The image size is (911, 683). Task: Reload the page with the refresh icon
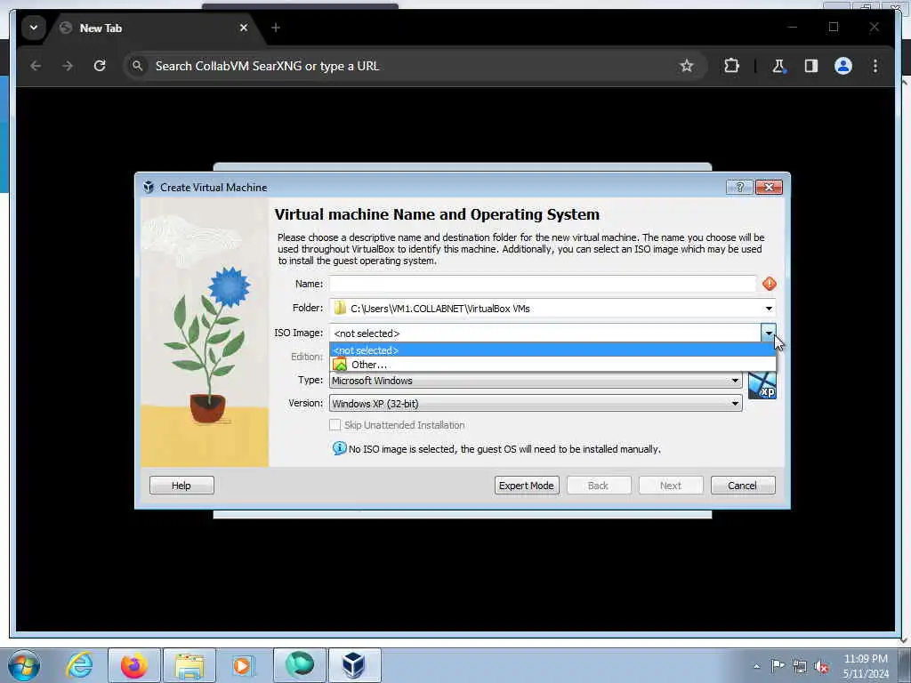click(x=100, y=66)
